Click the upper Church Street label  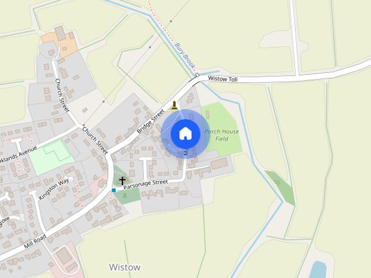62,95
